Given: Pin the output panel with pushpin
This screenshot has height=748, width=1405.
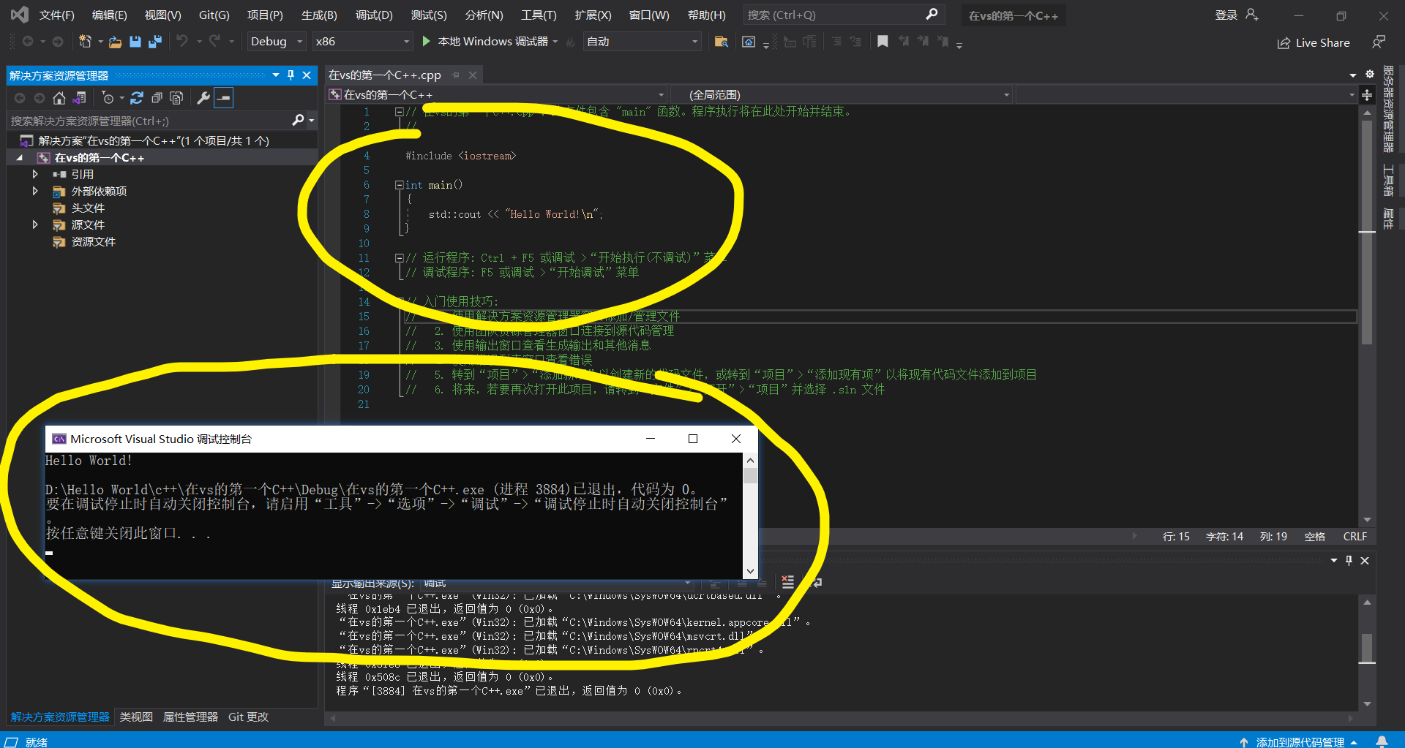Looking at the screenshot, I should tap(1349, 560).
